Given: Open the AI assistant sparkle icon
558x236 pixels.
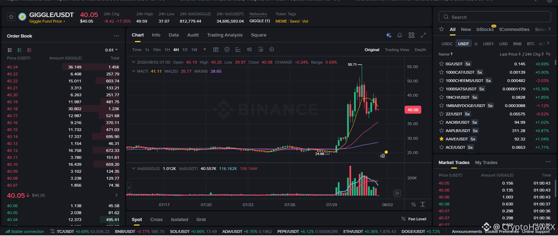Looking at the screenshot, I should click(x=389, y=35).
